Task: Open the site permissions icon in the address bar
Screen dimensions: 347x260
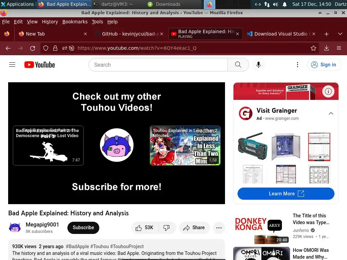Action: (x=65, y=48)
